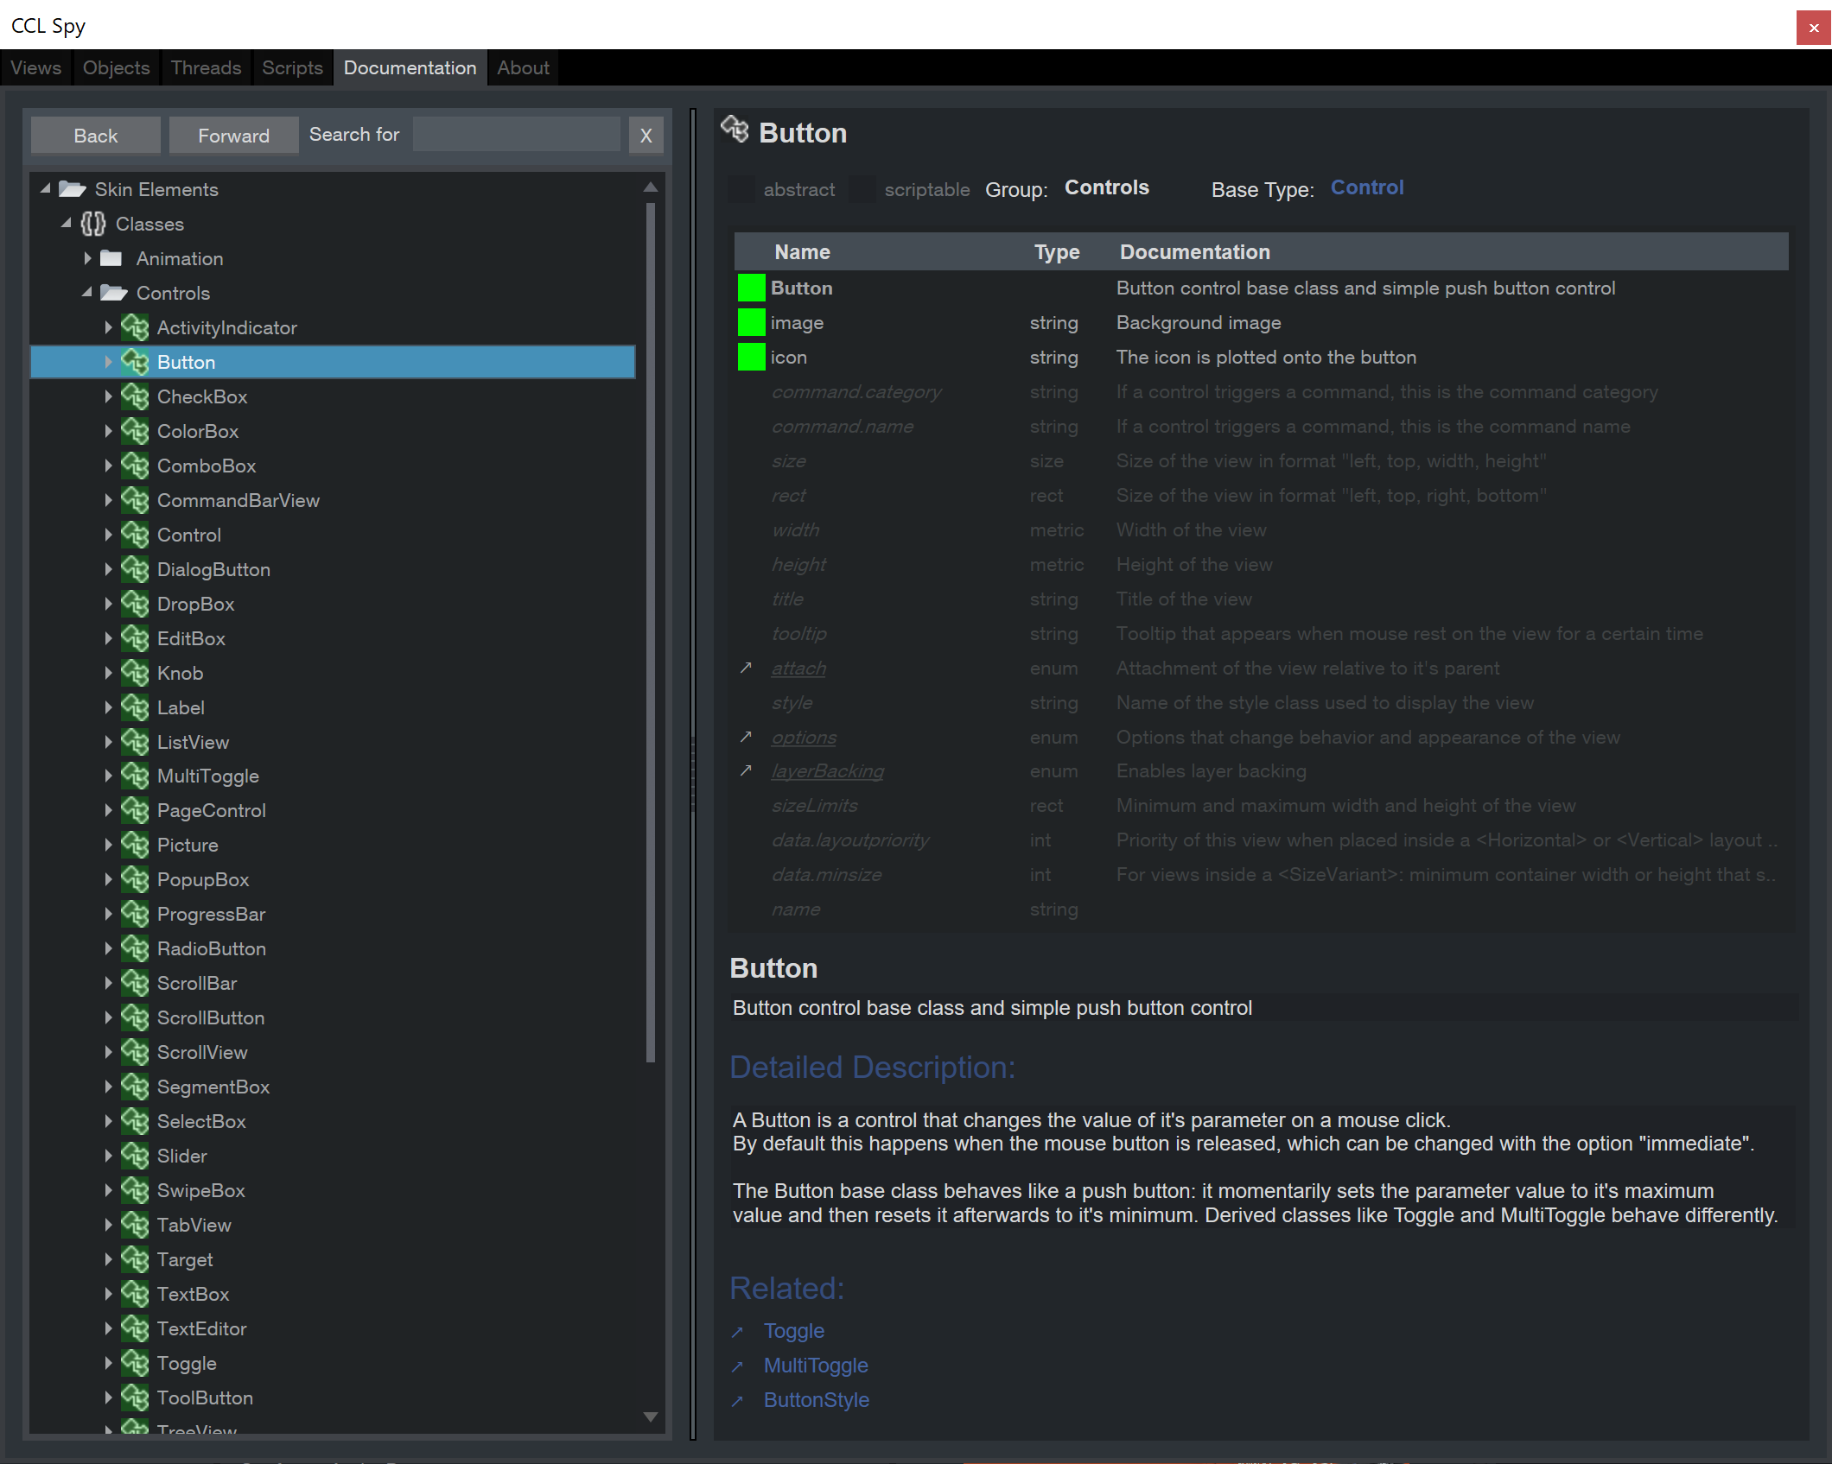Click the arrow icon next to ButtonStyle
1832x1464 pixels.
click(737, 1401)
